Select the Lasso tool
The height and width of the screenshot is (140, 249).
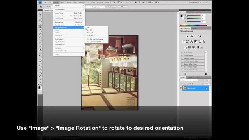pyautogui.click(x=40, y=21)
